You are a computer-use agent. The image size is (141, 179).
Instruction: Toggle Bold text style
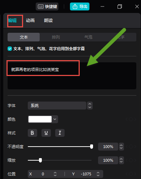(x=32, y=133)
